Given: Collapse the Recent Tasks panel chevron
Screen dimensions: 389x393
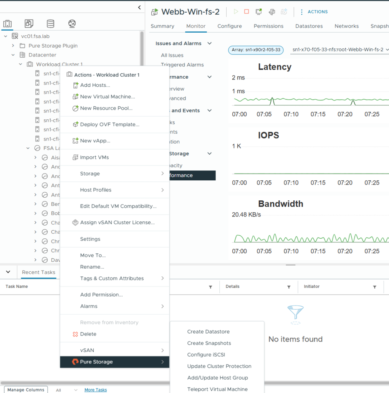Looking at the screenshot, I should click(x=8, y=272).
